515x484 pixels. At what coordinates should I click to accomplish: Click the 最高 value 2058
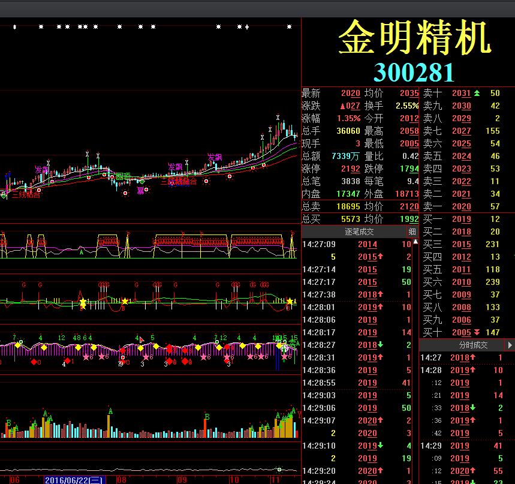point(409,131)
